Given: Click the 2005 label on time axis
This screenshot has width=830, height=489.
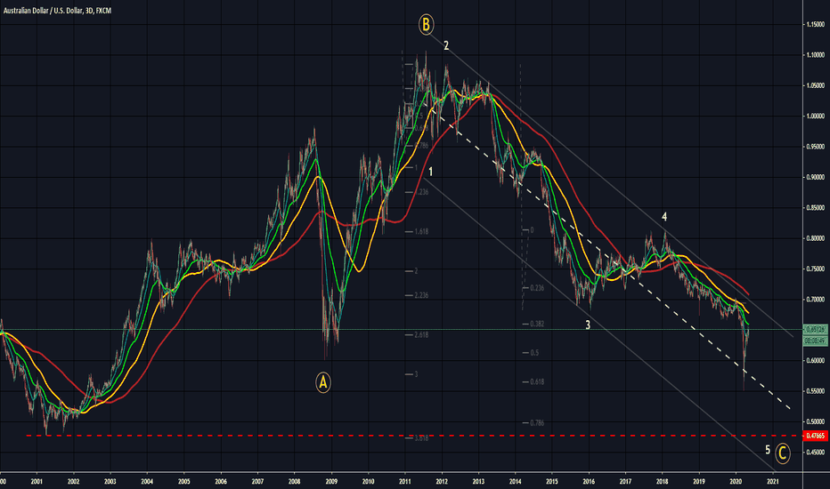Looking at the screenshot, I should [183, 482].
